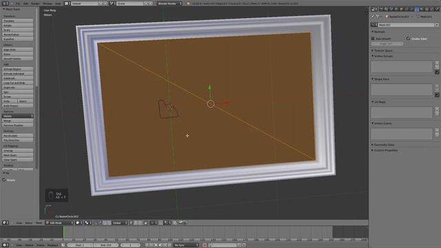The width and height of the screenshot is (441, 248).
Task: Click the Remove Doubles button
Action: point(18,125)
